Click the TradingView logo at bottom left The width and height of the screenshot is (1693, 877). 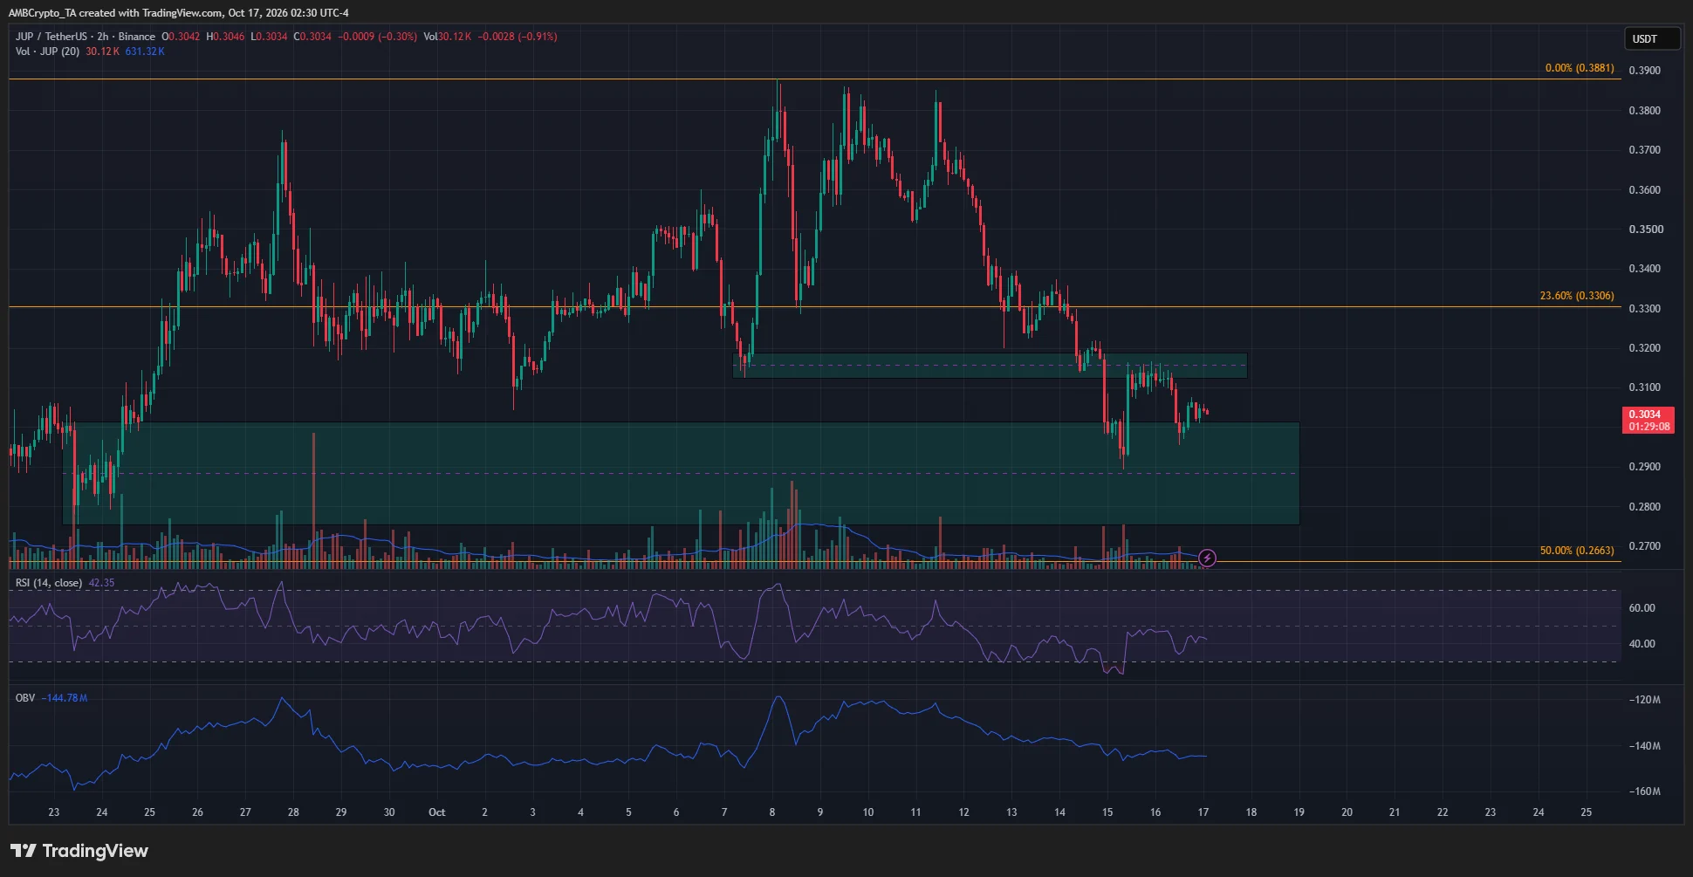(x=79, y=851)
